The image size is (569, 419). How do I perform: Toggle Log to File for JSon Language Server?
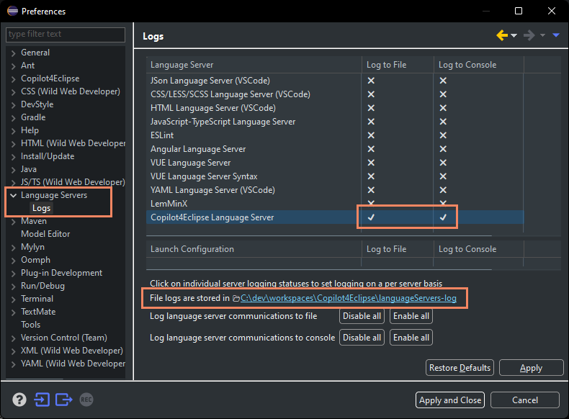pos(371,81)
